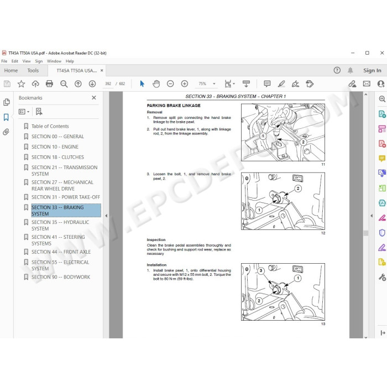This screenshot has height=387, width=387.
Task: Go to SECTION 55 -- ELECTRICAL SYSTEM
Action: point(60,265)
